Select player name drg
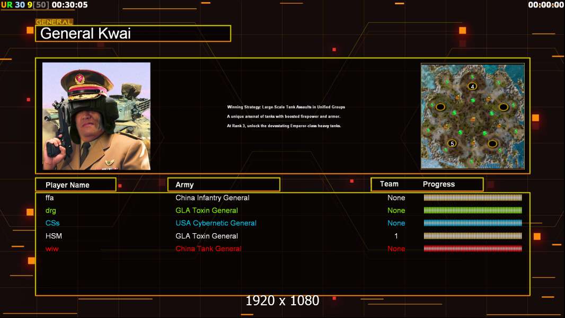The width and height of the screenshot is (565, 318). (x=50, y=211)
